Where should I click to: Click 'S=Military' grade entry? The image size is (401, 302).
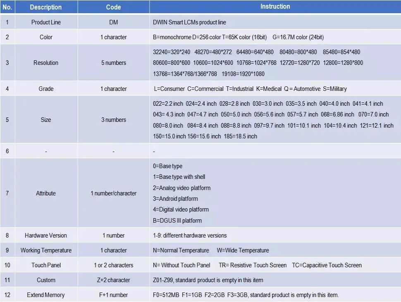335,89
